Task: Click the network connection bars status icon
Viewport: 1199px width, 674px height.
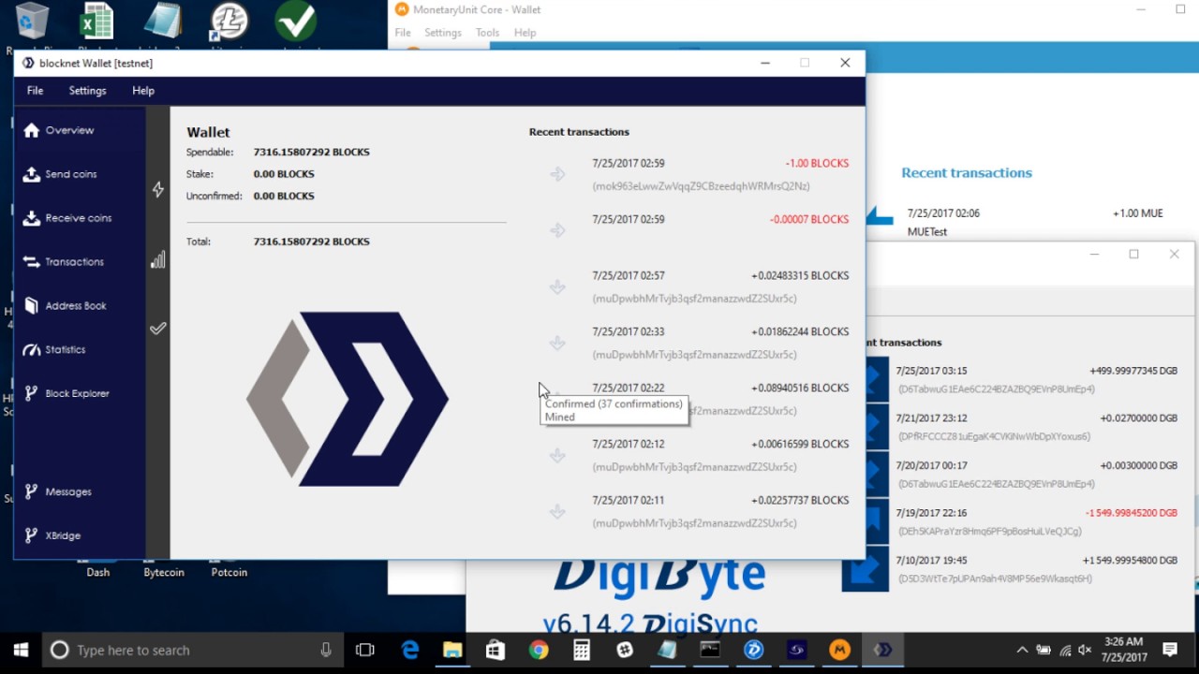Action: coord(158,260)
